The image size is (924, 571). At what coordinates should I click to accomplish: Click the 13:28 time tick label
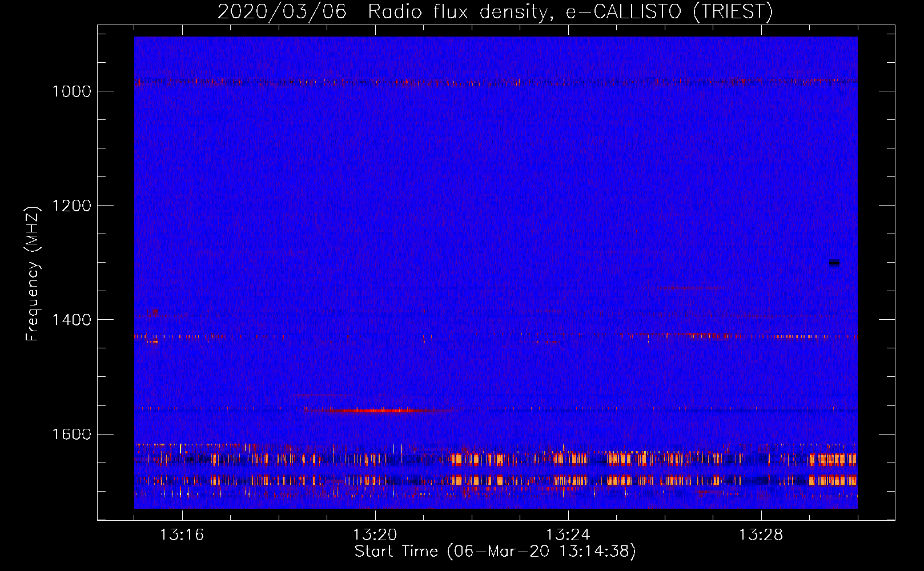[761, 535]
